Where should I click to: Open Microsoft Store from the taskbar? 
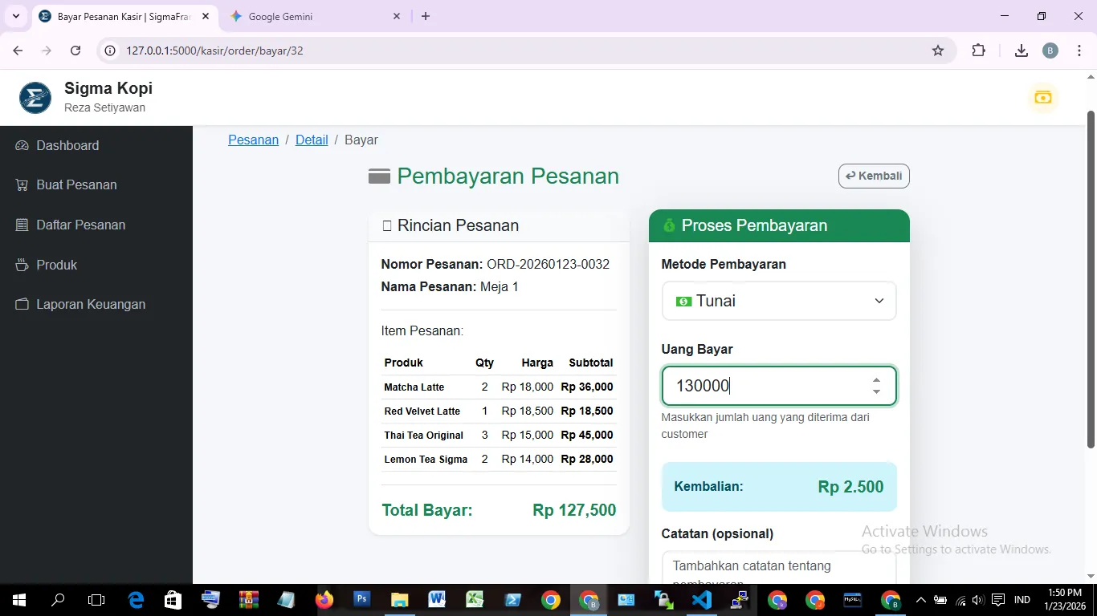click(173, 600)
